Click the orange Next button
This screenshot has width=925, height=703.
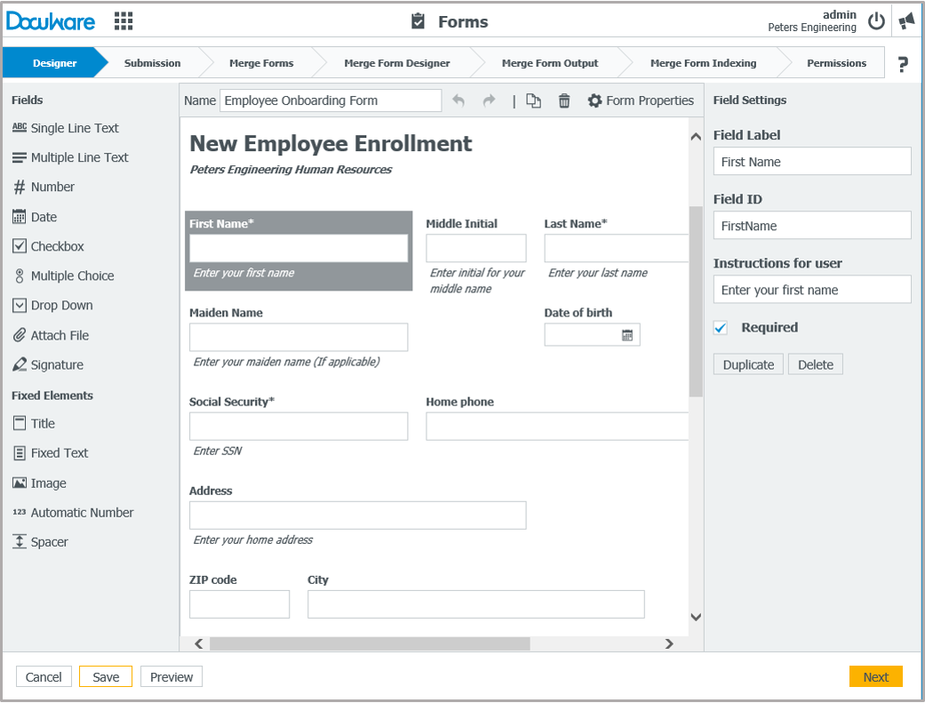pos(875,676)
